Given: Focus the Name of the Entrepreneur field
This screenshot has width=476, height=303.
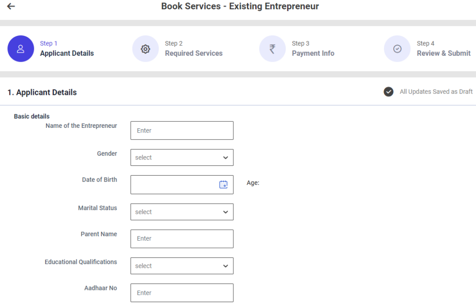Looking at the screenshot, I should click(x=182, y=131).
